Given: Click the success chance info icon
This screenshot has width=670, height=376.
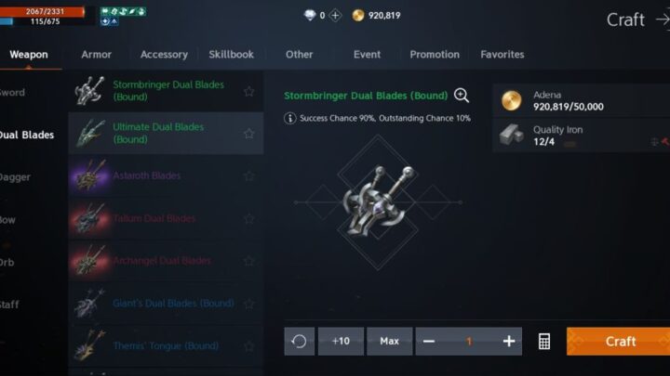Looking at the screenshot, I should pos(289,118).
